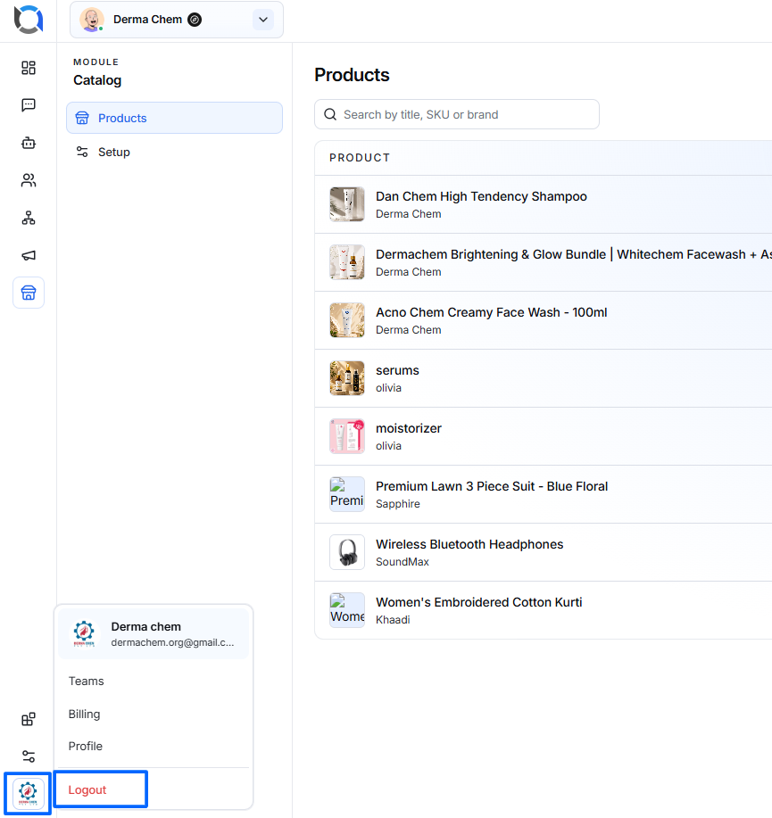The image size is (772, 818).
Task: Open the workflow hierarchy sidebar icon
Action: tap(29, 218)
